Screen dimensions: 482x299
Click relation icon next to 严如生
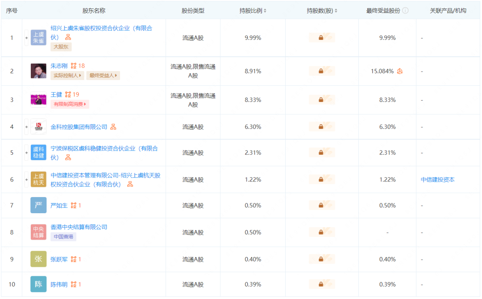(74, 206)
